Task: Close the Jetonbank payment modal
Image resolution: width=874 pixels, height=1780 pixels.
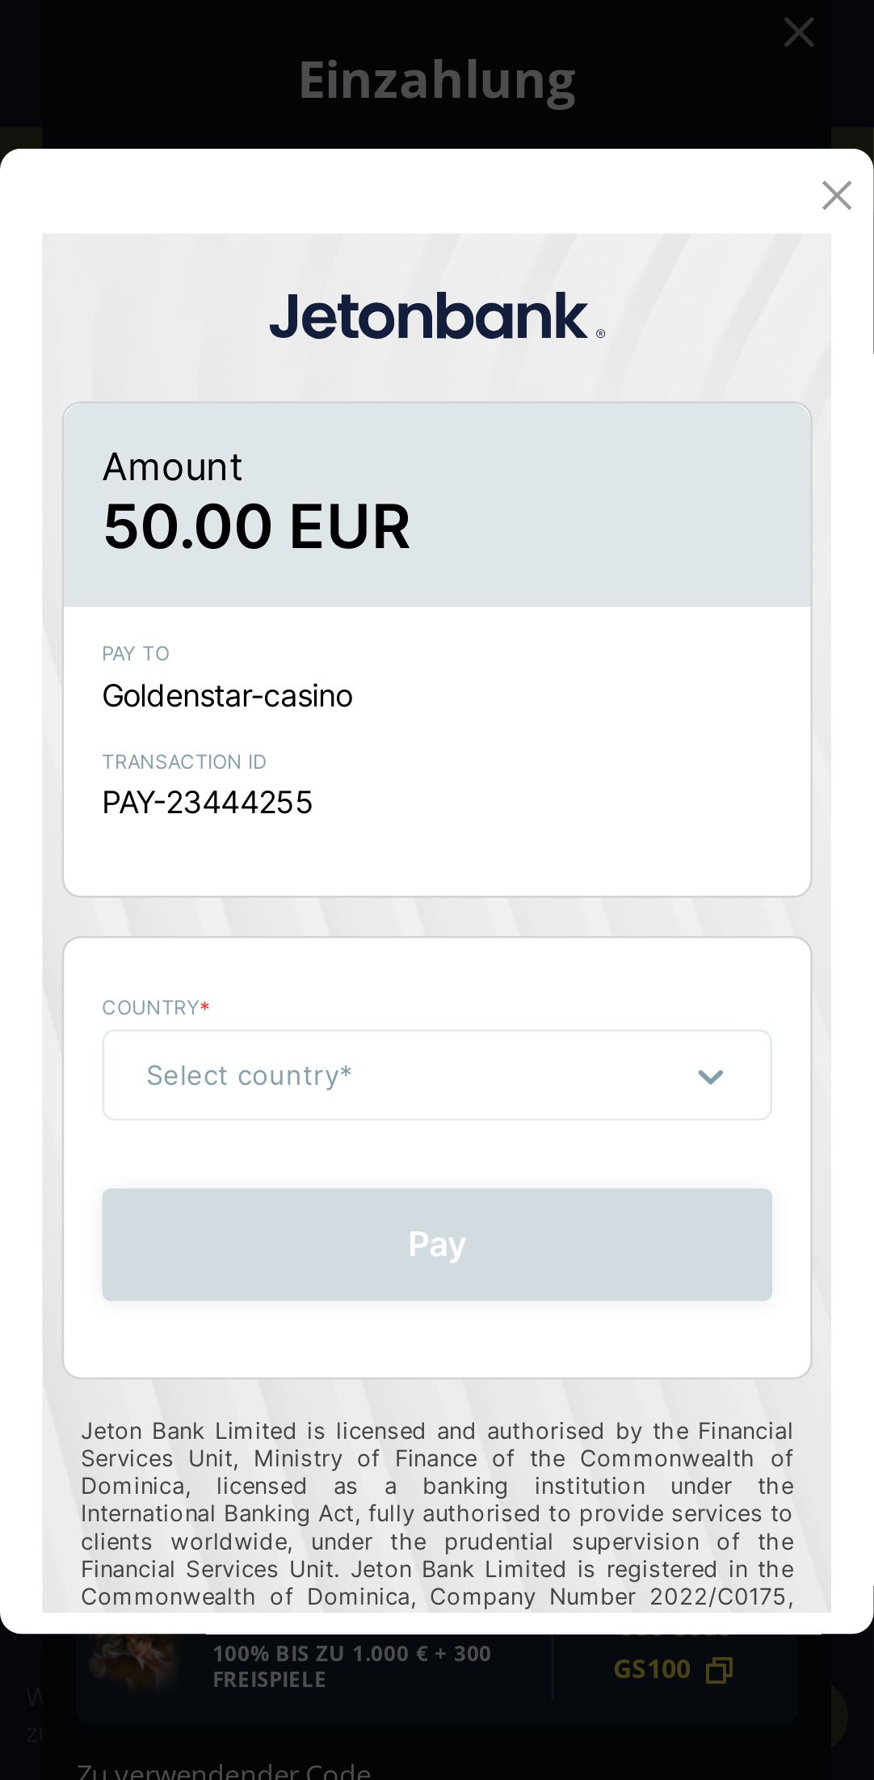Action: pyautogui.click(x=836, y=196)
